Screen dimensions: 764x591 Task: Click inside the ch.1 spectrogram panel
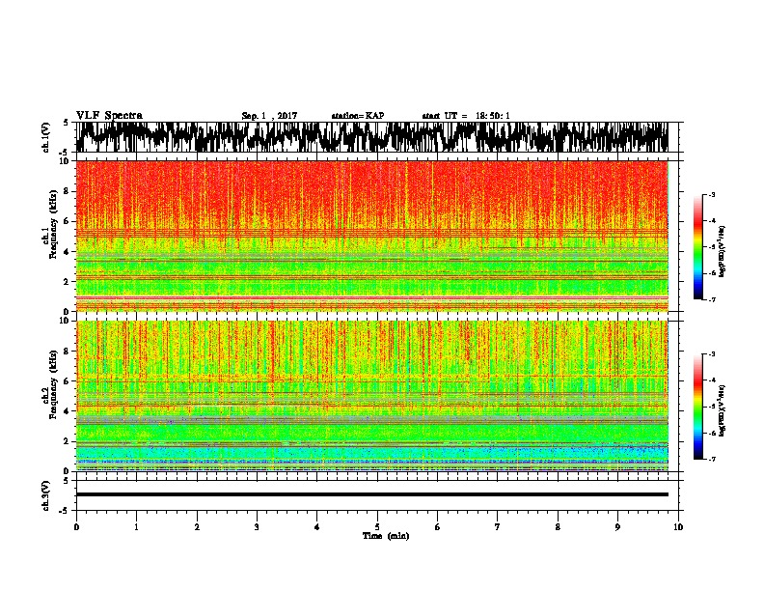point(371,236)
